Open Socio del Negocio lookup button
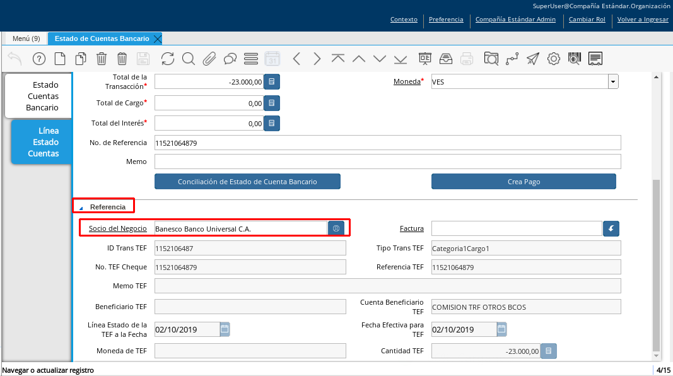 tap(336, 228)
